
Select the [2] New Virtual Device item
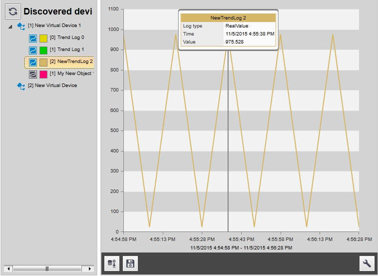(52, 85)
